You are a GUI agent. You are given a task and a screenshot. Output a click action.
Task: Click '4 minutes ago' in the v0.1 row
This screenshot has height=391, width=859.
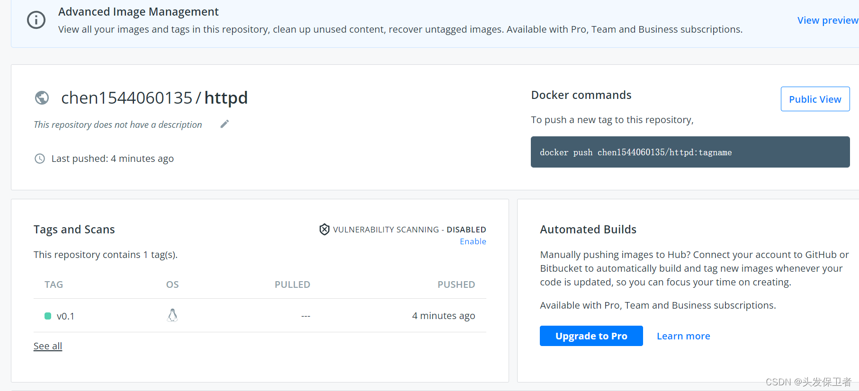[443, 316]
